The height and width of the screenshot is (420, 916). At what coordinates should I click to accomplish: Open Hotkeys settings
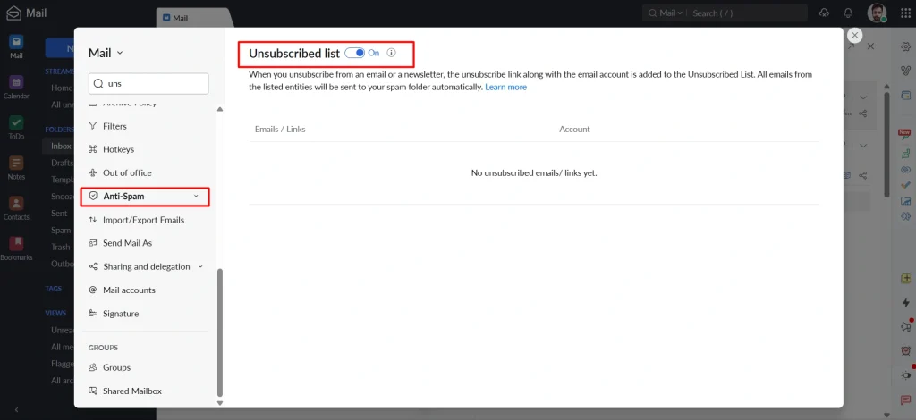tap(118, 149)
